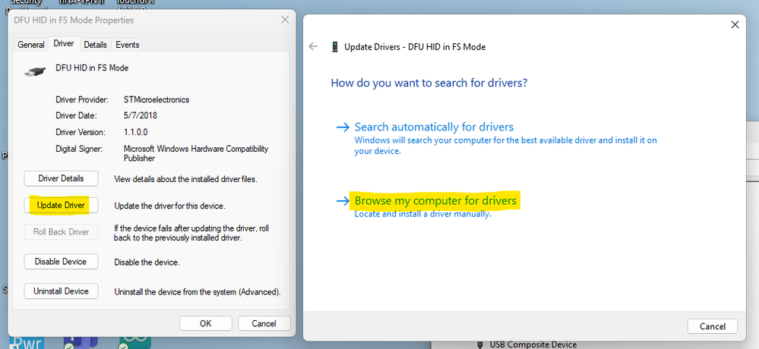Open the Teams desktop icon
Screen dimensions: 759x349
81,343
